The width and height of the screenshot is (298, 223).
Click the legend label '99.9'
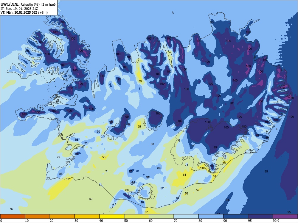tap(276, 221)
